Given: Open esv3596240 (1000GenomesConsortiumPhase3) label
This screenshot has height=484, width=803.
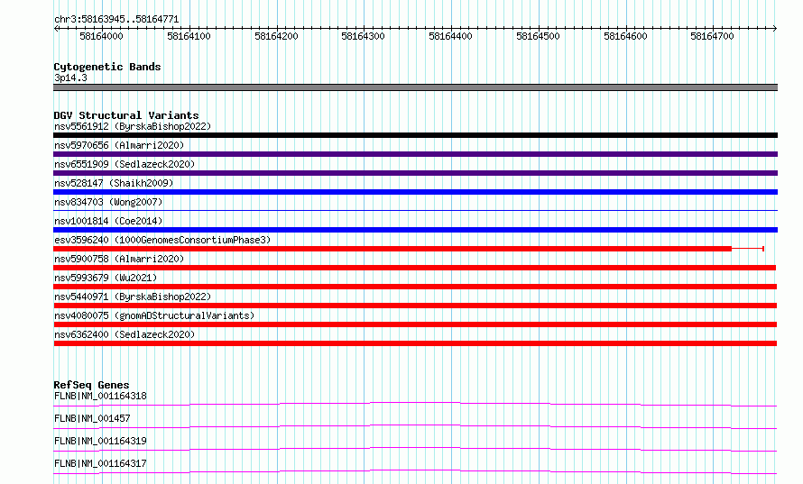Looking at the screenshot, I should coord(162,240).
